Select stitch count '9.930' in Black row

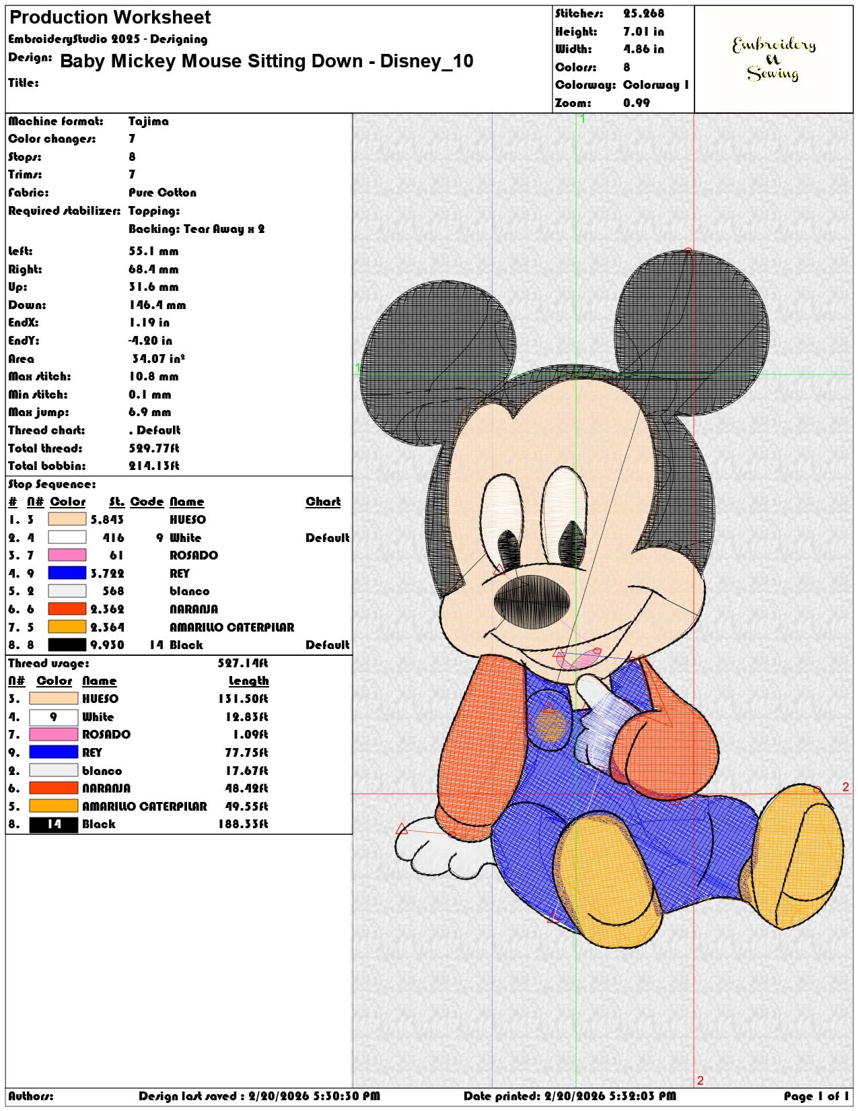(x=107, y=644)
